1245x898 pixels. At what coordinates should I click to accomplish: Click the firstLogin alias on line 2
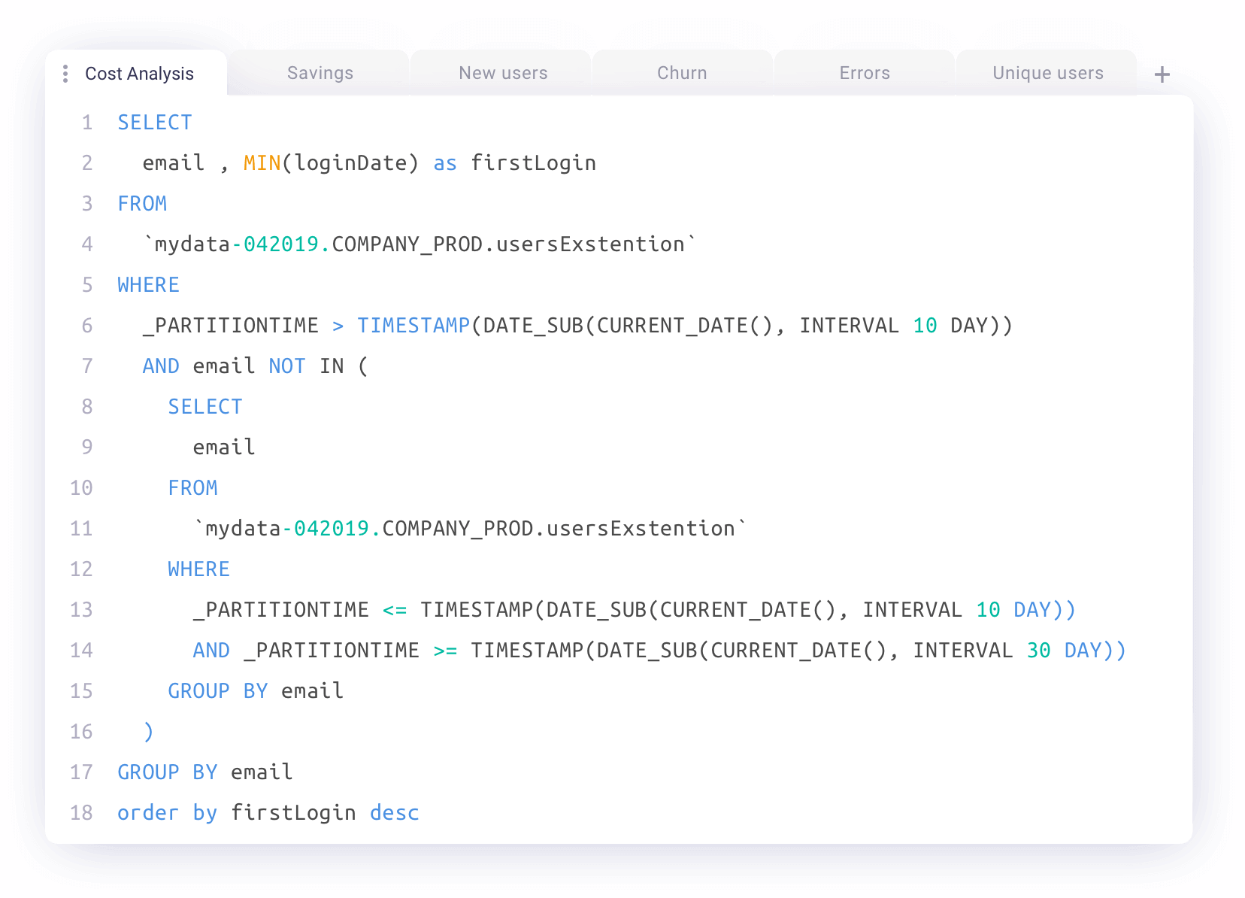(533, 163)
